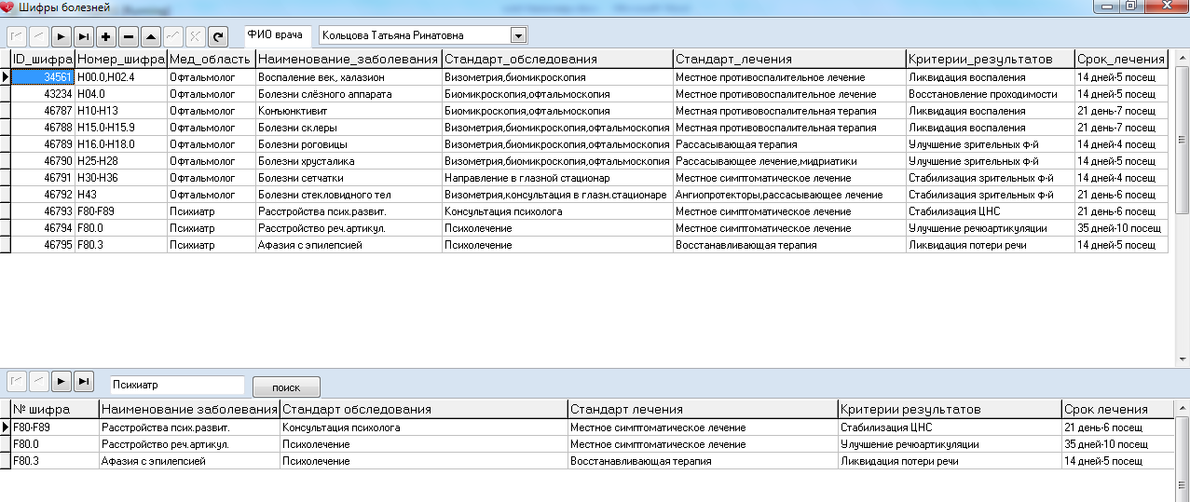Click row indicator for record 46787

pyautogui.click(x=5, y=111)
